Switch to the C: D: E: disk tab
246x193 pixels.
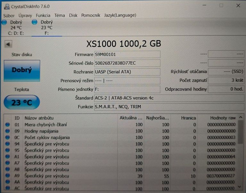(x=16, y=28)
